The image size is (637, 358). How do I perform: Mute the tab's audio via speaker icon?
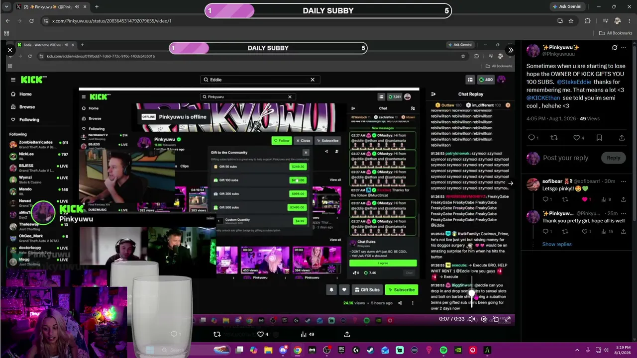(76, 6)
